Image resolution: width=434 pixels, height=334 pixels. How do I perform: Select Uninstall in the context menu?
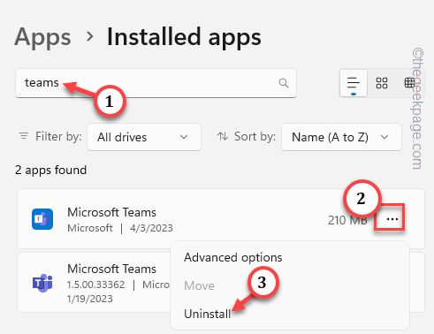coord(207,314)
